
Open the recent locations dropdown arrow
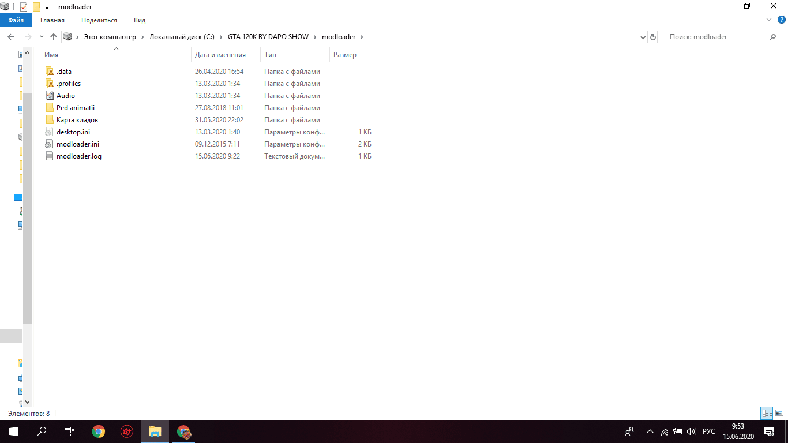[x=42, y=37]
